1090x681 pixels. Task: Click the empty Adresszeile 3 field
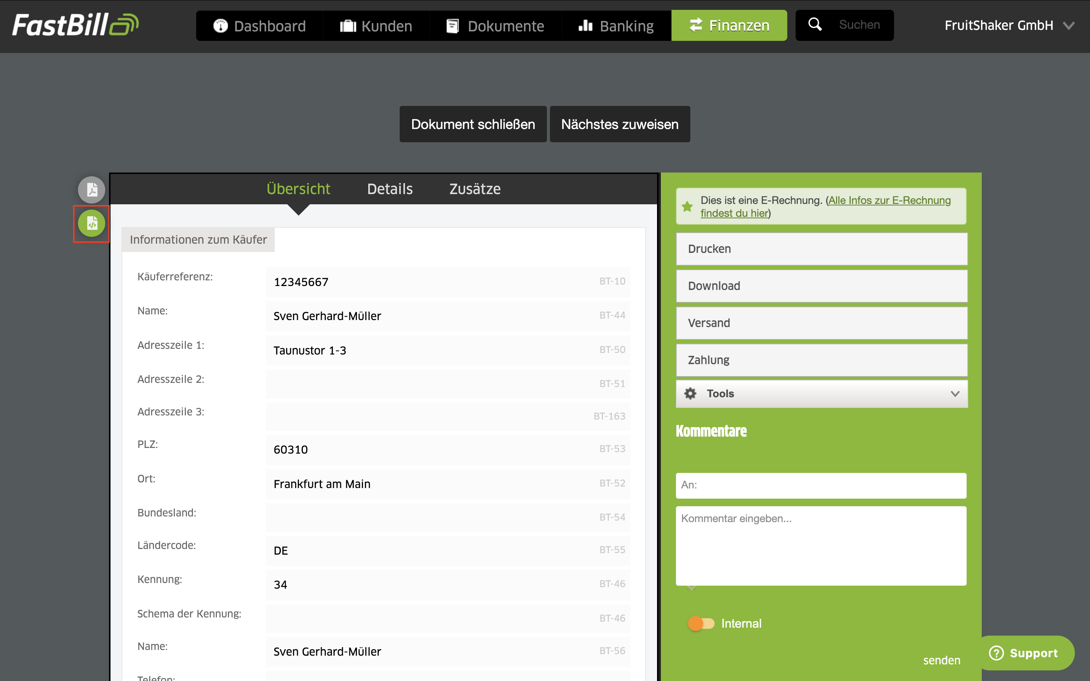point(448,416)
